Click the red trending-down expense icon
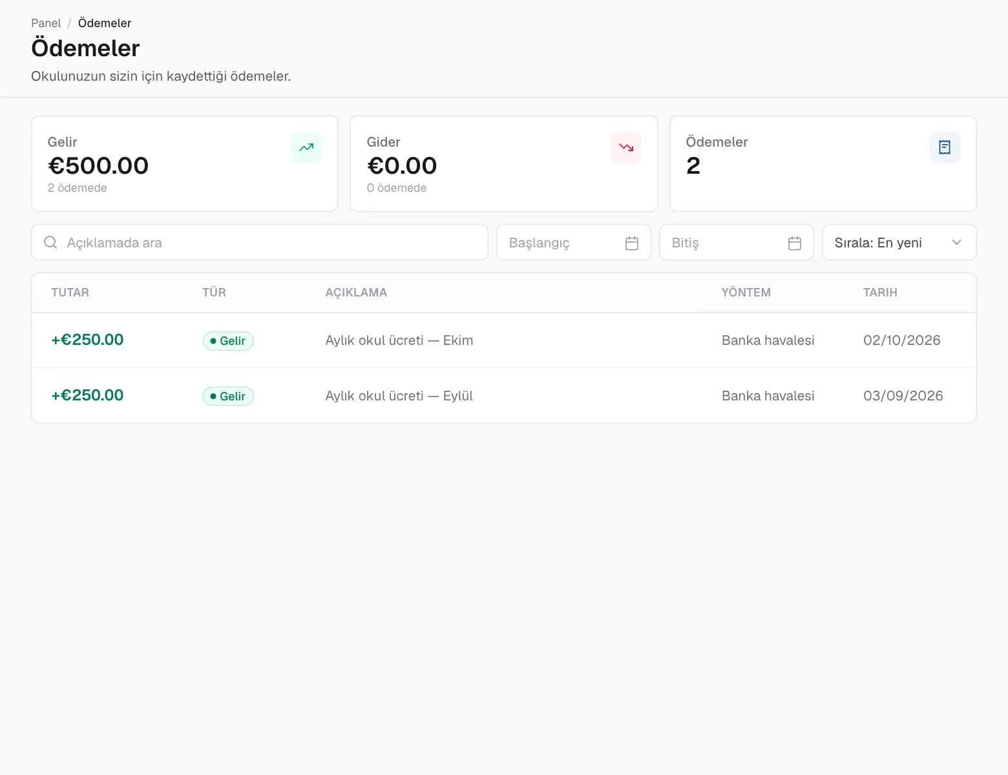1008x775 pixels. coord(626,147)
